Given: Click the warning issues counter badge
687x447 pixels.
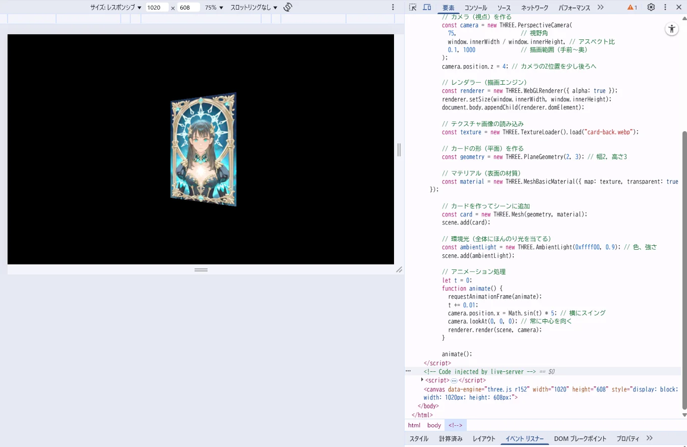Looking at the screenshot, I should point(632,8).
